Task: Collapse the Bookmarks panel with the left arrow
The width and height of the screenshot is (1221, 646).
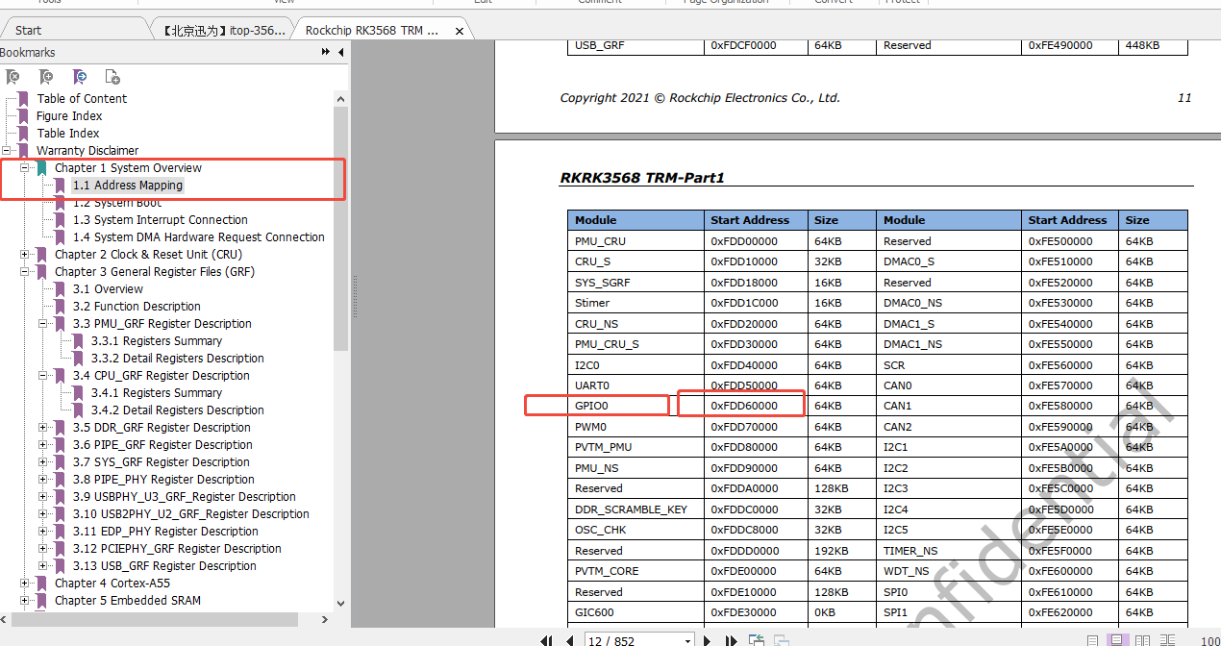Action: point(341,53)
